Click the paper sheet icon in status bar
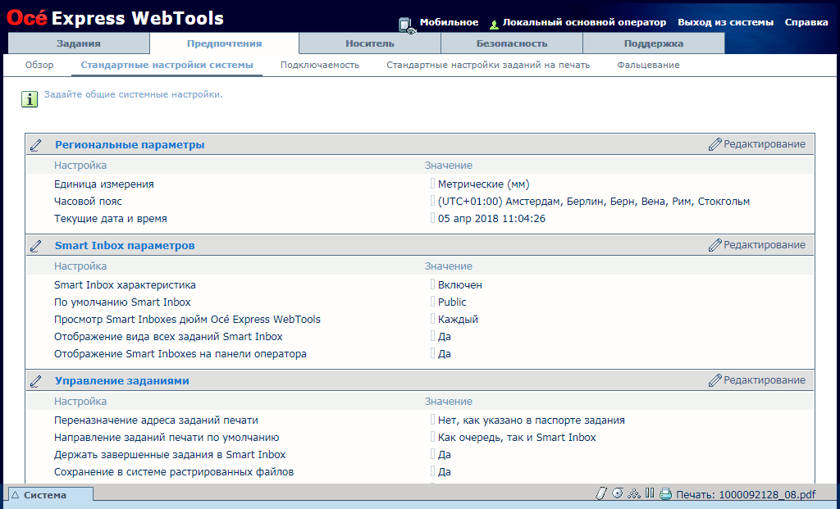 (x=601, y=493)
